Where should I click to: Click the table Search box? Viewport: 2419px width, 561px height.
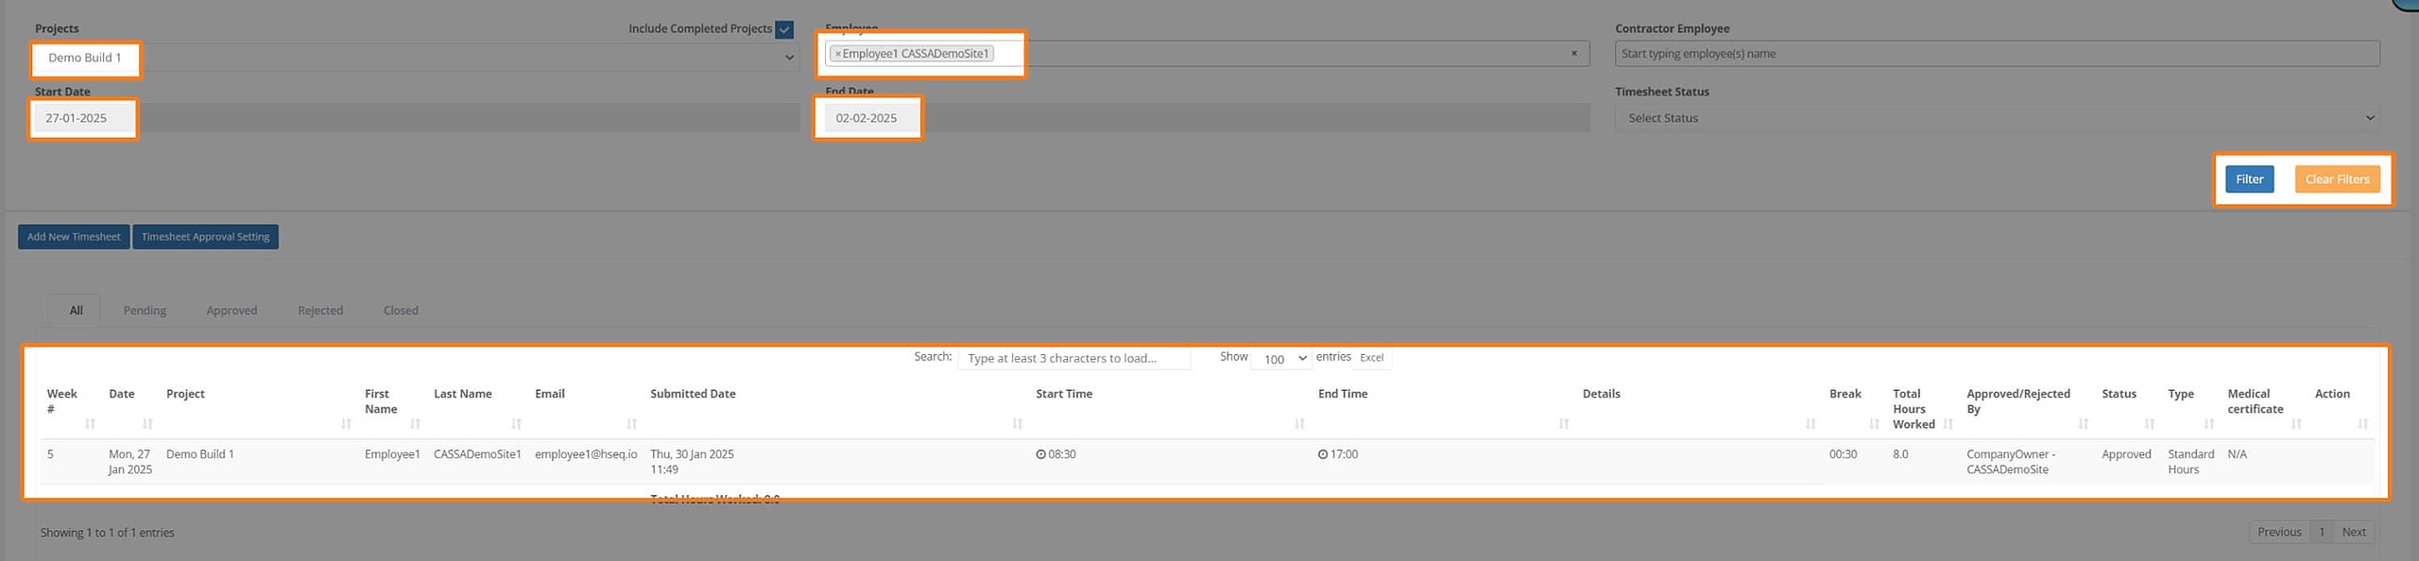(1073, 358)
